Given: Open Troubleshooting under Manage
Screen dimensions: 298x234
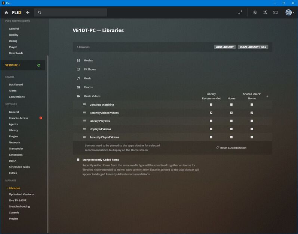Looking at the screenshot, I should (x=19, y=206).
